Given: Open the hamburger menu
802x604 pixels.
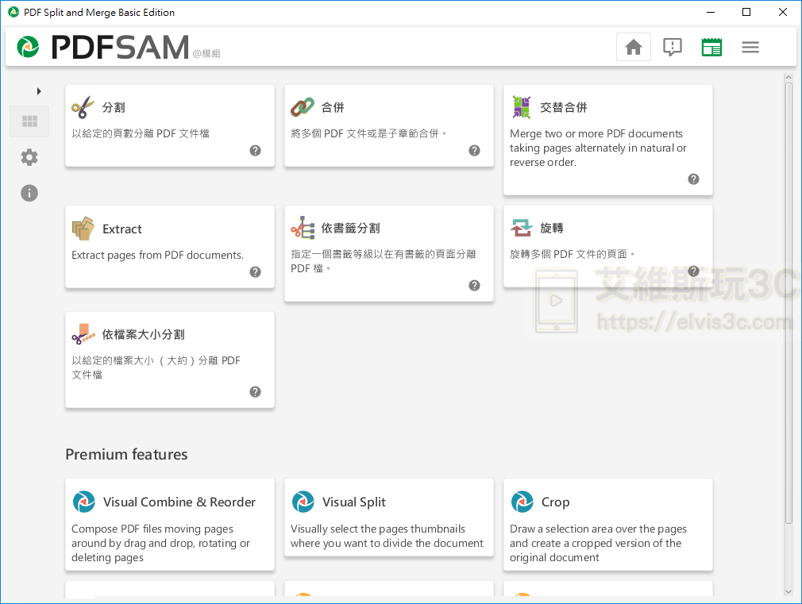Looking at the screenshot, I should (x=750, y=47).
